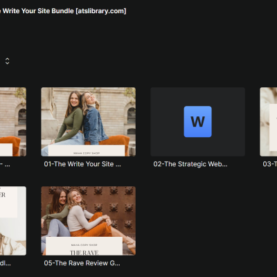Open the 05-The Rave Review thumbnail
Screen dimensions: 277x277
[89, 221]
